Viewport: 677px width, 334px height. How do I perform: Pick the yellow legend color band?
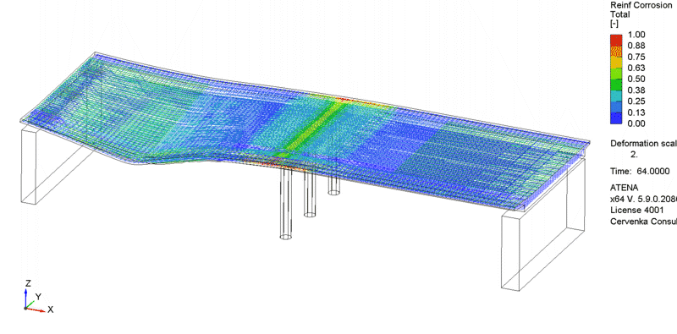coord(616,62)
